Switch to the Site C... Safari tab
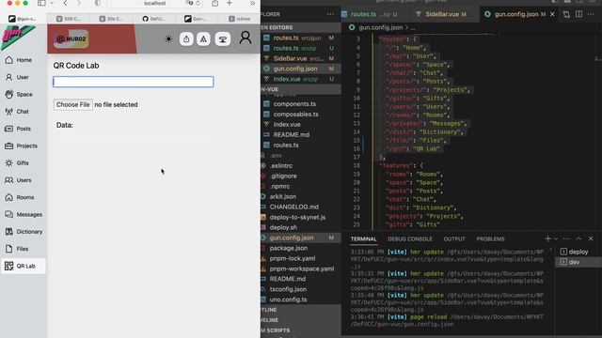 click(111, 19)
